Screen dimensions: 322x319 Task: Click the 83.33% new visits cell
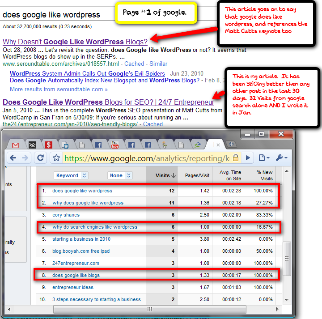pyautogui.click(x=264, y=215)
